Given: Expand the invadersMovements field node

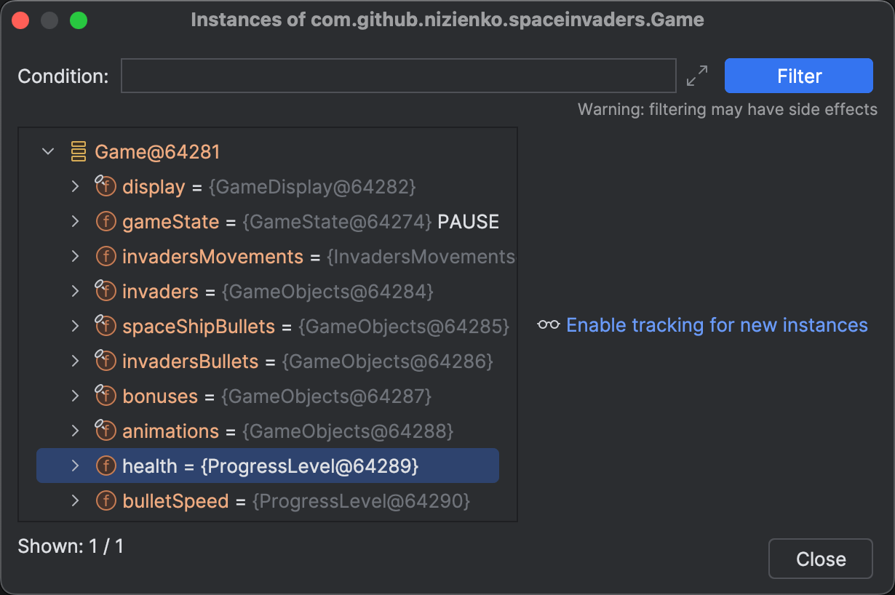Looking at the screenshot, I should coord(75,257).
